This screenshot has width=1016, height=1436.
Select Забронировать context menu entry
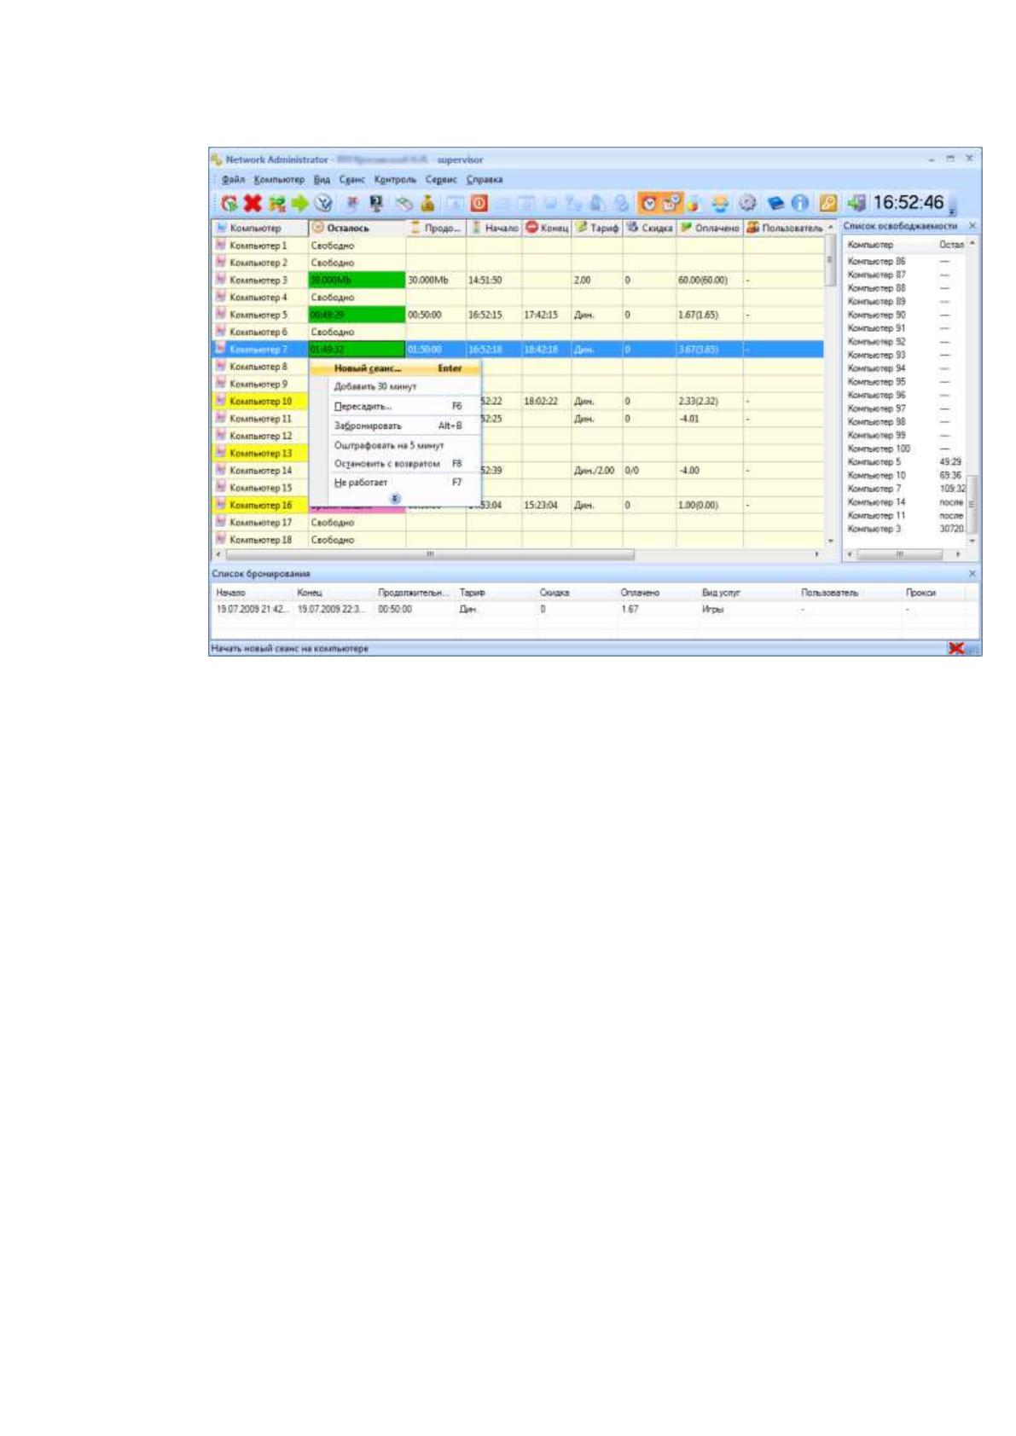(396, 426)
